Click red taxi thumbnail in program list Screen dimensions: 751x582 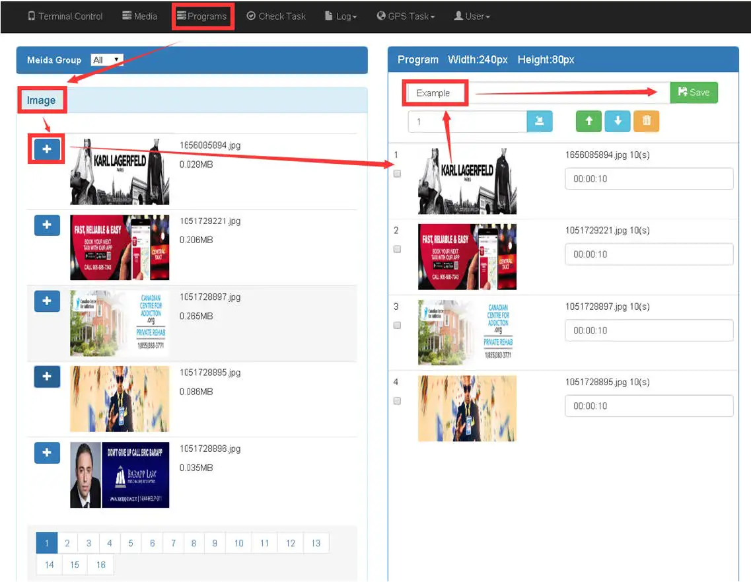[x=468, y=257]
